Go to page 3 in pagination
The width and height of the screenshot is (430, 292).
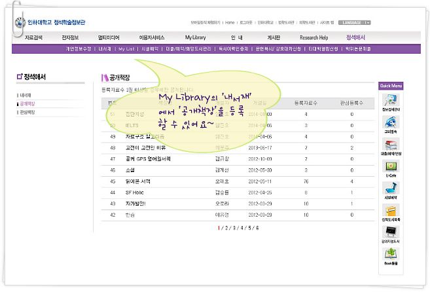coord(234,228)
